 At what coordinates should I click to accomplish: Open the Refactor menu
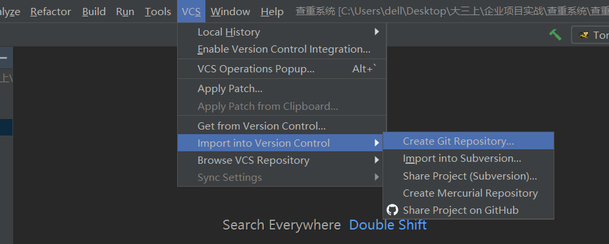[x=51, y=12]
